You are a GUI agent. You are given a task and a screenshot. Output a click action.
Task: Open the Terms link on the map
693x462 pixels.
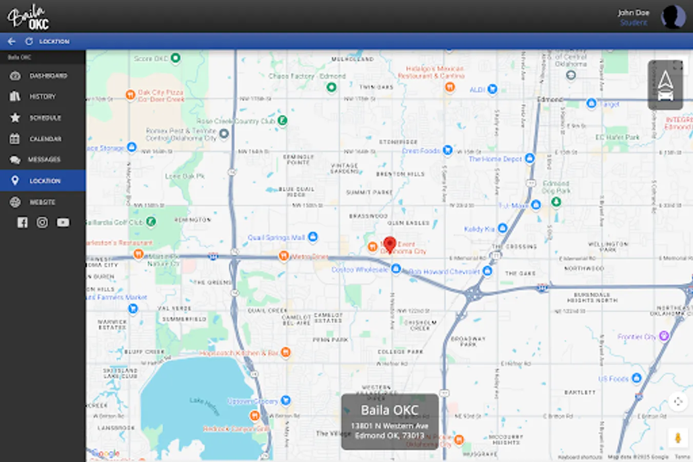click(x=685, y=455)
